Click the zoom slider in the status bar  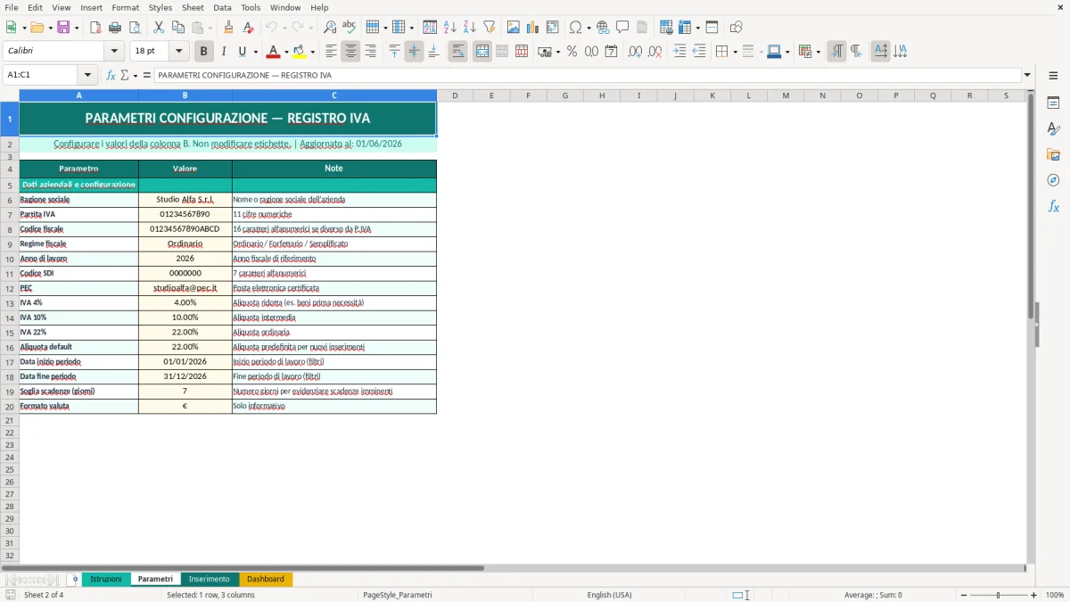point(998,595)
